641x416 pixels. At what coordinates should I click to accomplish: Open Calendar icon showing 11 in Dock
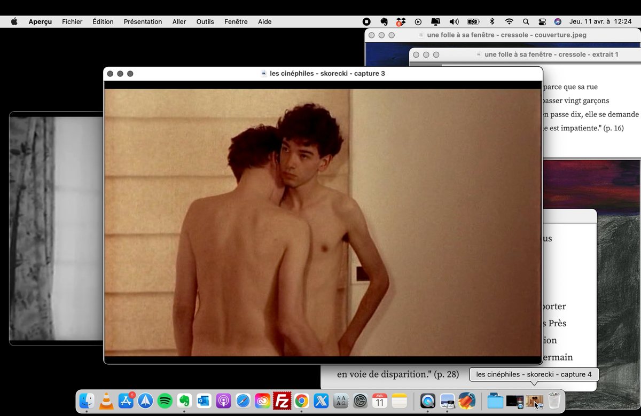click(380, 401)
